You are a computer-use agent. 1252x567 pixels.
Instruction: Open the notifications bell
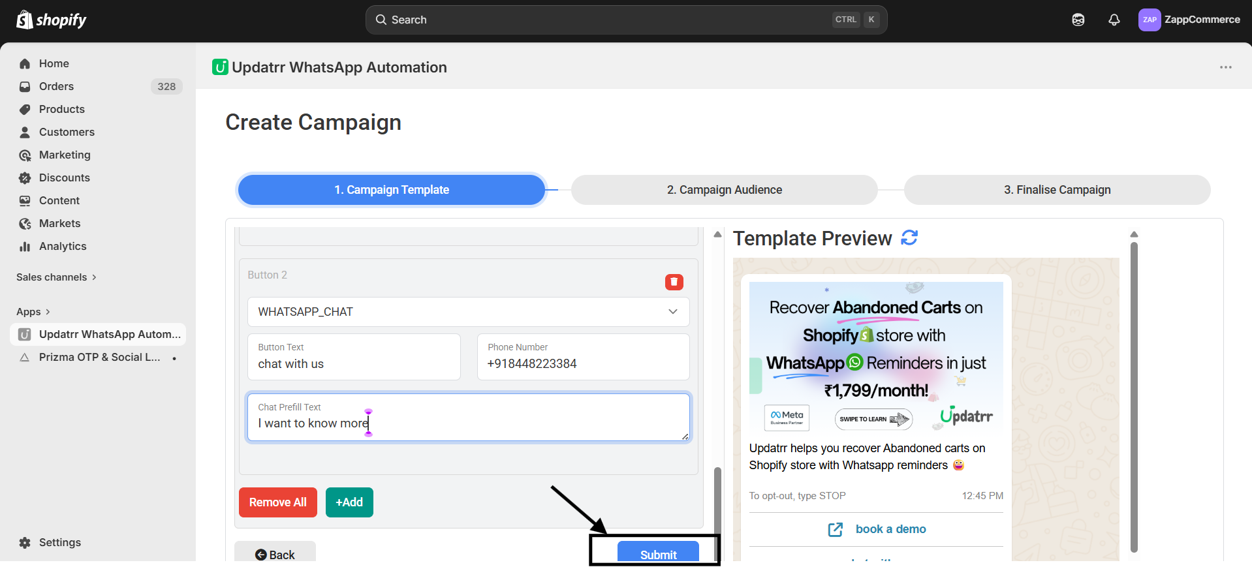pyautogui.click(x=1114, y=20)
